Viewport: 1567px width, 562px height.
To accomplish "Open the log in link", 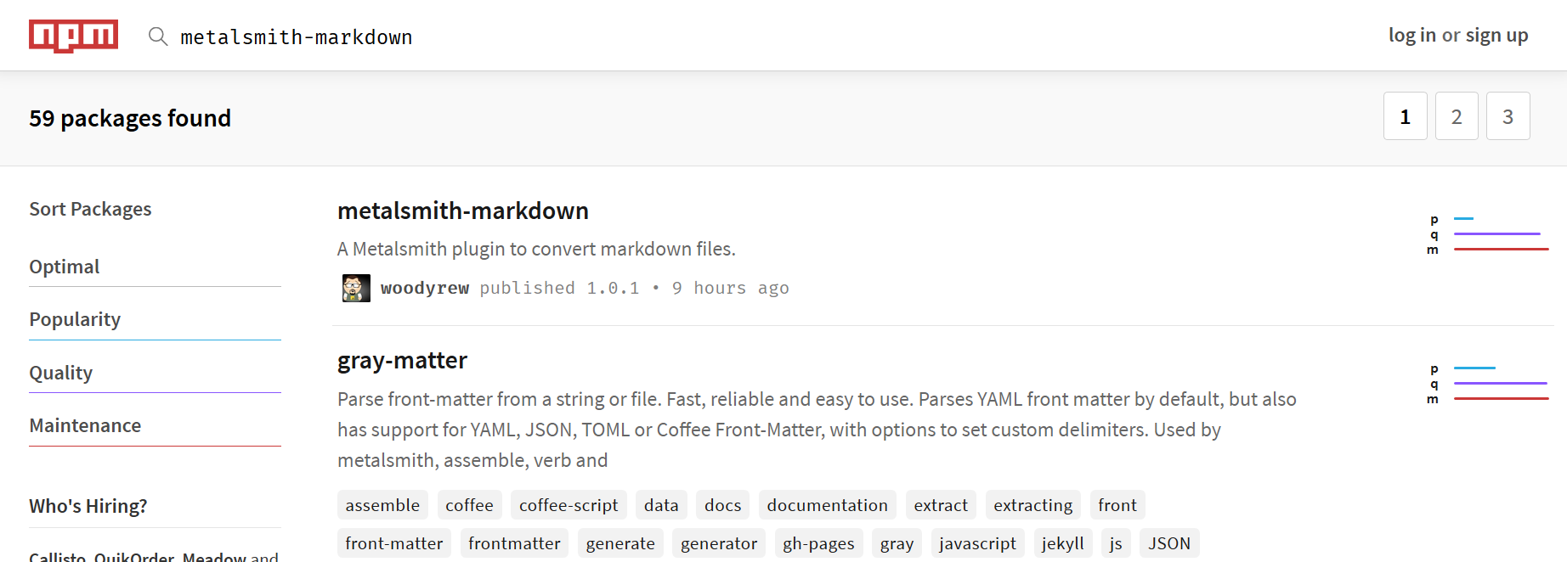I will 1411,36.
